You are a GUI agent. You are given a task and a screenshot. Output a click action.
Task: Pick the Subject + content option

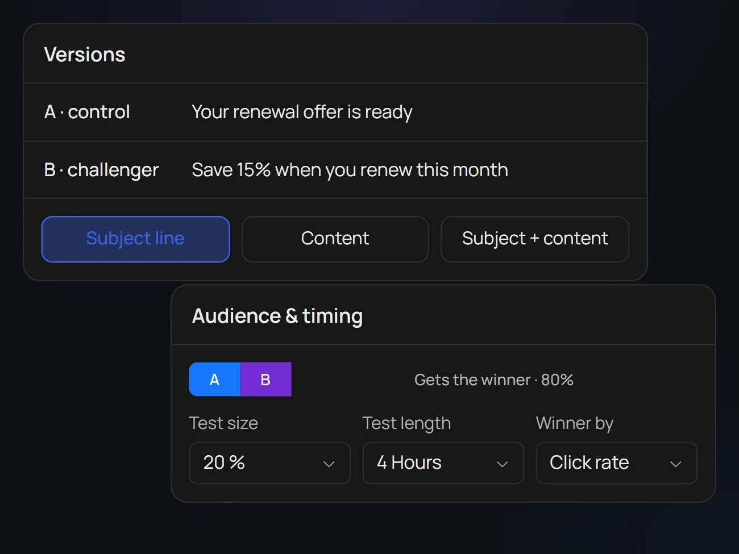click(x=535, y=239)
